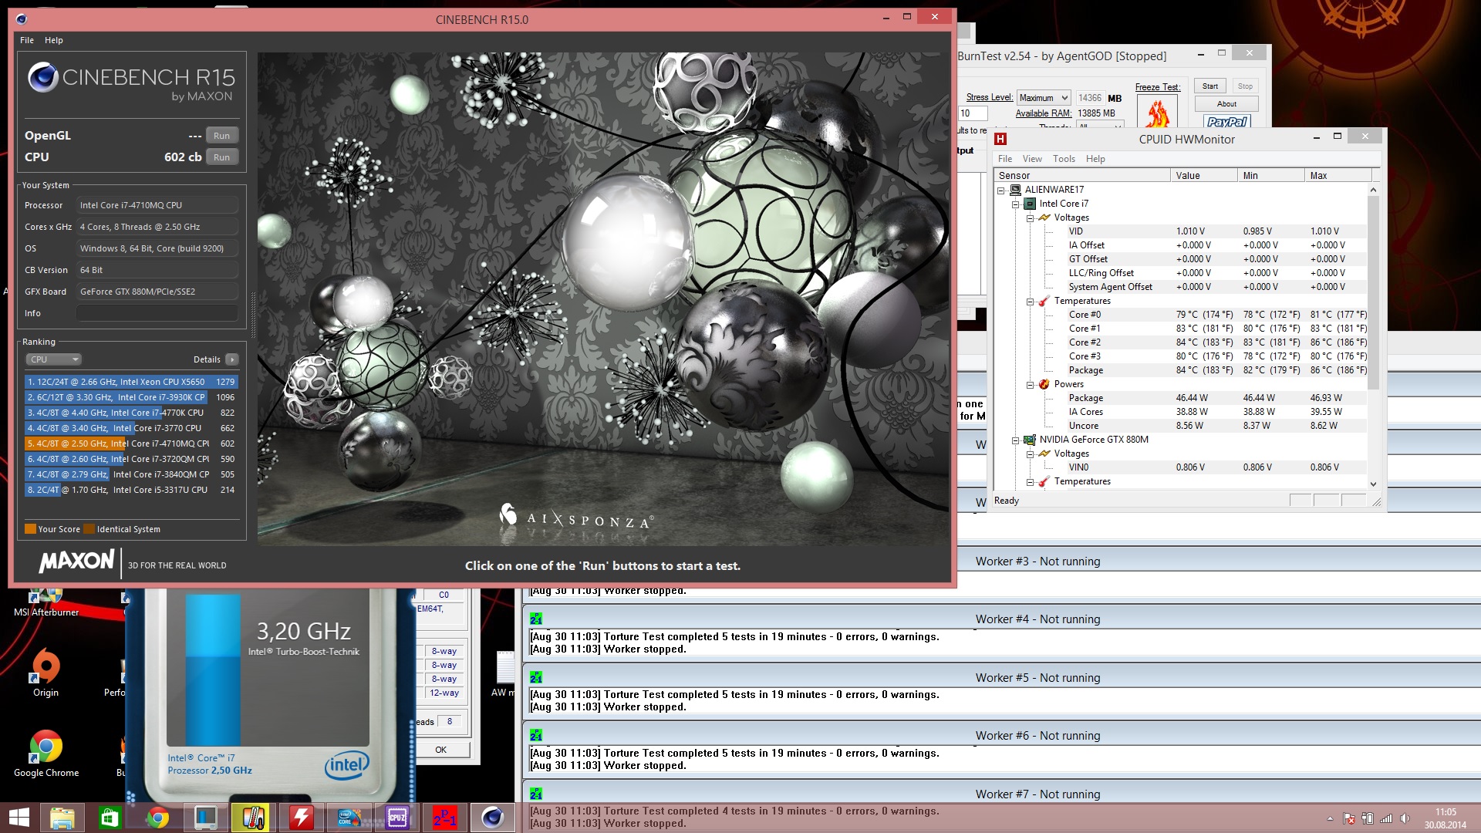The image size is (1481, 833).
Task: Open HWMonitor Tools menu
Action: click(1064, 159)
